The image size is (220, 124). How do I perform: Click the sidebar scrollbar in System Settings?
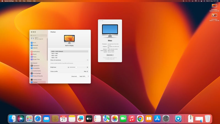(47, 49)
